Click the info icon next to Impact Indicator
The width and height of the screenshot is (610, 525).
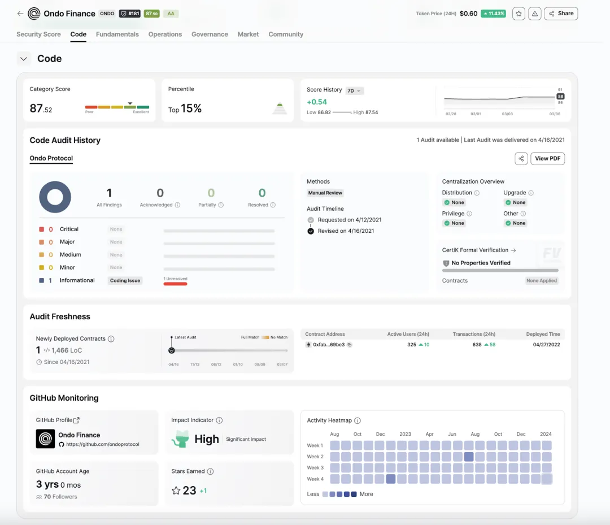pos(219,420)
